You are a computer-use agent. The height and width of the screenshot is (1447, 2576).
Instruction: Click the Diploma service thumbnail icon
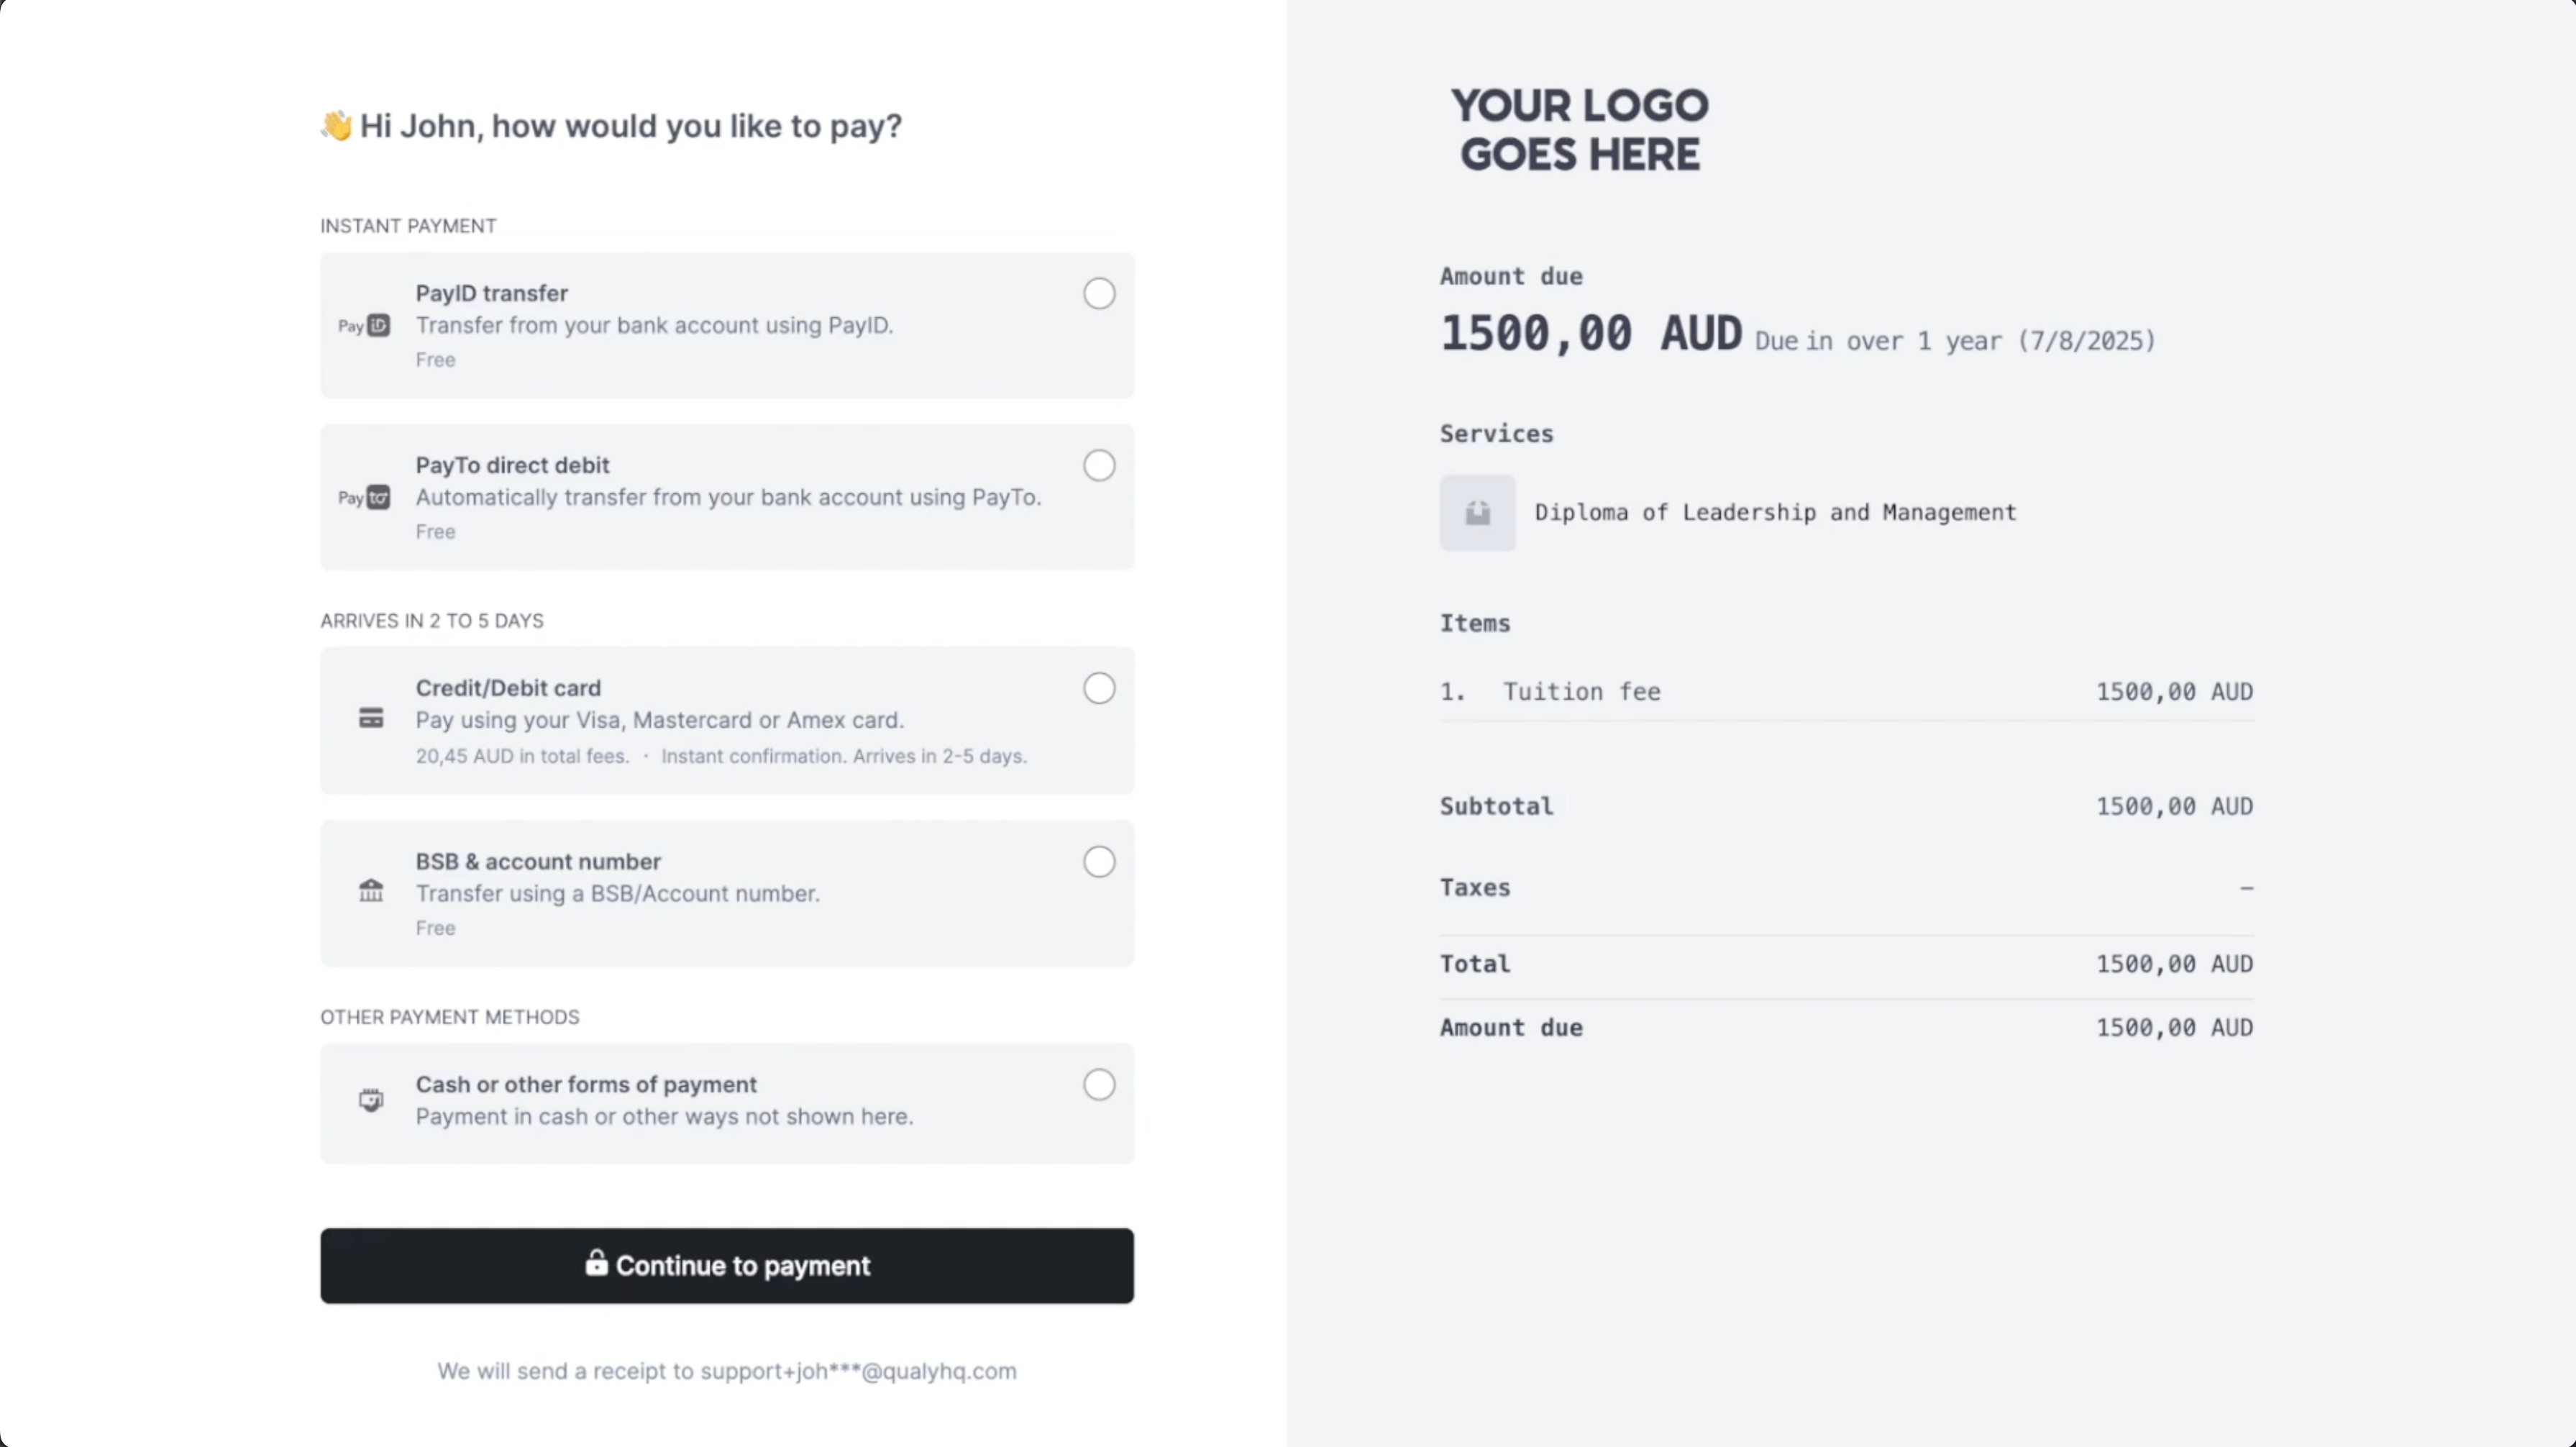click(x=1477, y=513)
